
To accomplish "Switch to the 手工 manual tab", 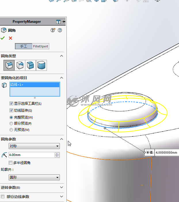I will coord(24,46).
